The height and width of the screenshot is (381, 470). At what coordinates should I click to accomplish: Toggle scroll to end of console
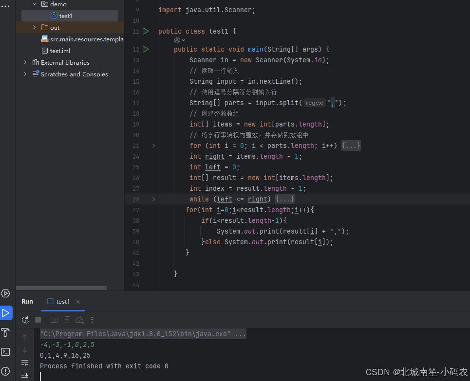25,375
